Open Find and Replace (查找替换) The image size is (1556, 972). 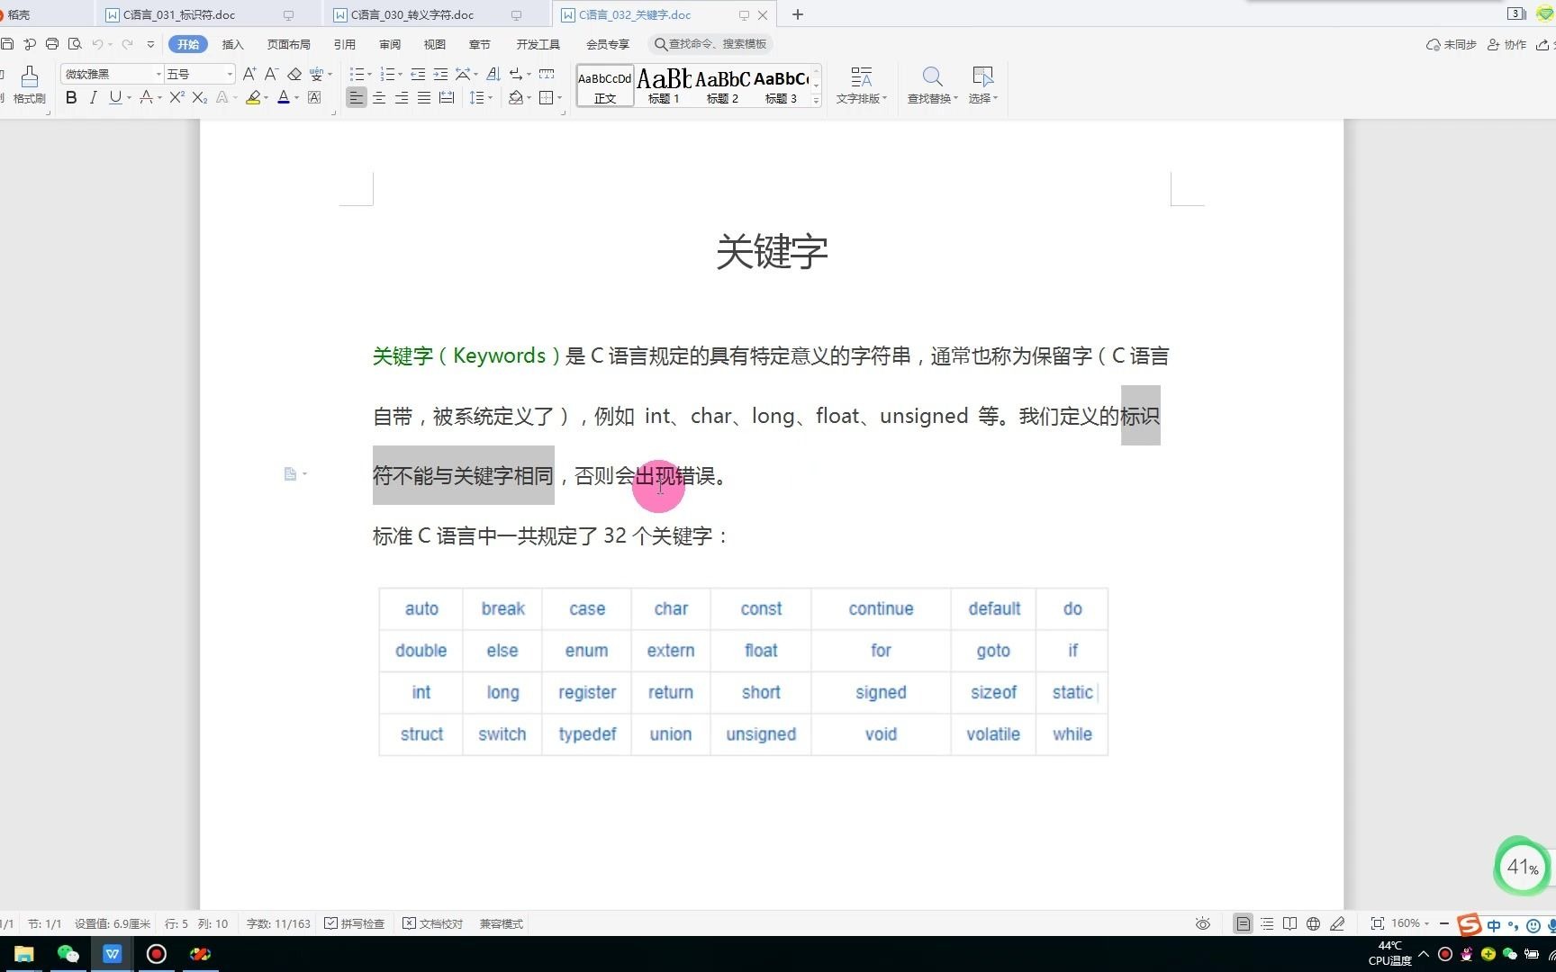click(x=932, y=85)
